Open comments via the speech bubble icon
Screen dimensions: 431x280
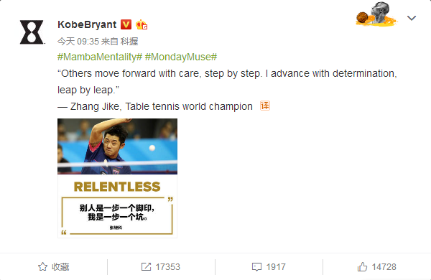click(x=256, y=267)
